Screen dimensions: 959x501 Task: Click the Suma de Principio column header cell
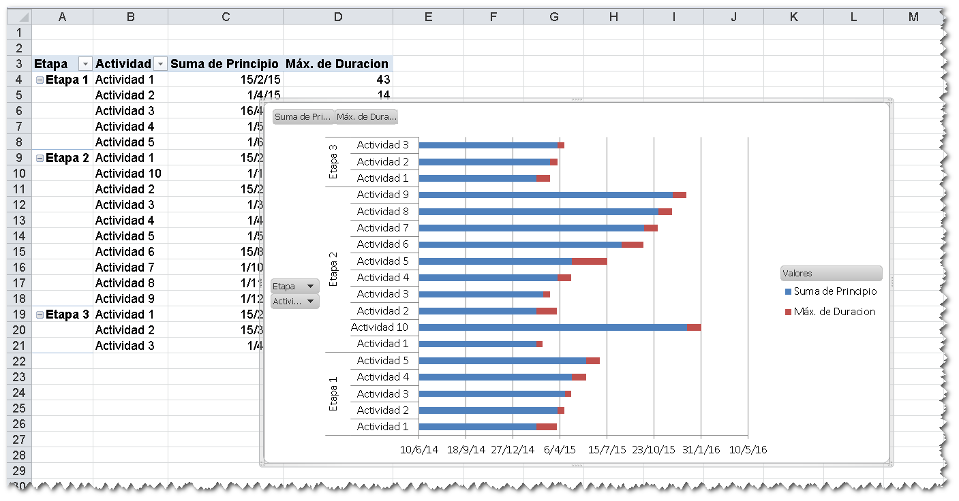click(x=226, y=64)
